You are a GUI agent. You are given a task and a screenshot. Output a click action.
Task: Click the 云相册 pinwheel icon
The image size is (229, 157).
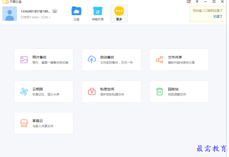coord(24,91)
